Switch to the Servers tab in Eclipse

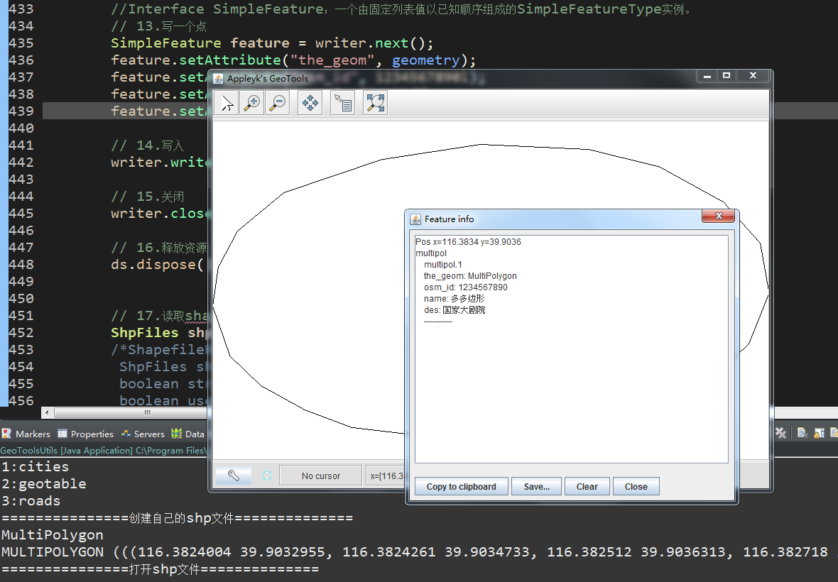coord(143,434)
